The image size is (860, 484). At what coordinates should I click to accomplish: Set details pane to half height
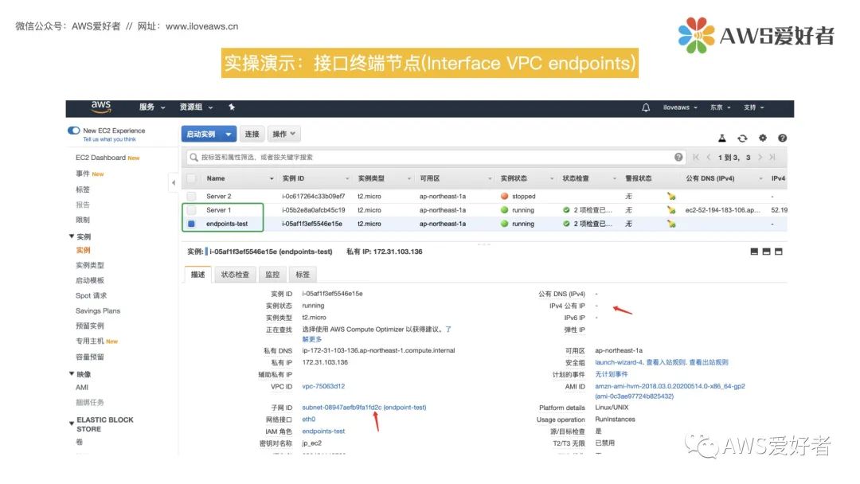pos(766,252)
